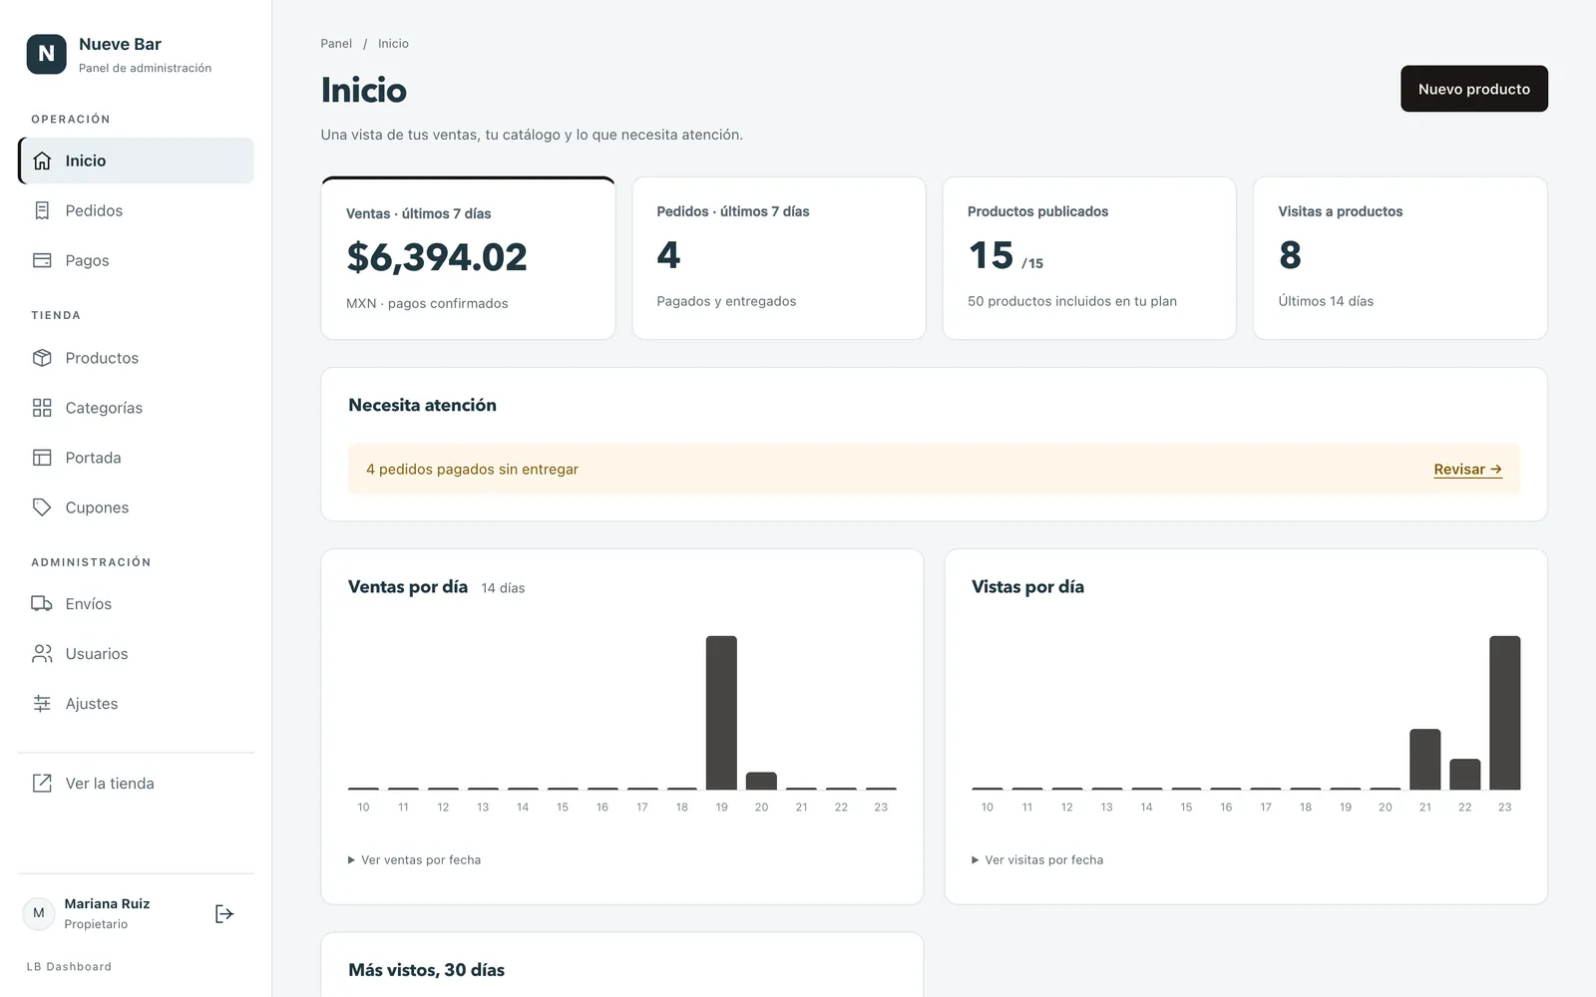This screenshot has width=1596, height=997.
Task: Select the Ventas últimos 7 días card
Action: point(468,258)
